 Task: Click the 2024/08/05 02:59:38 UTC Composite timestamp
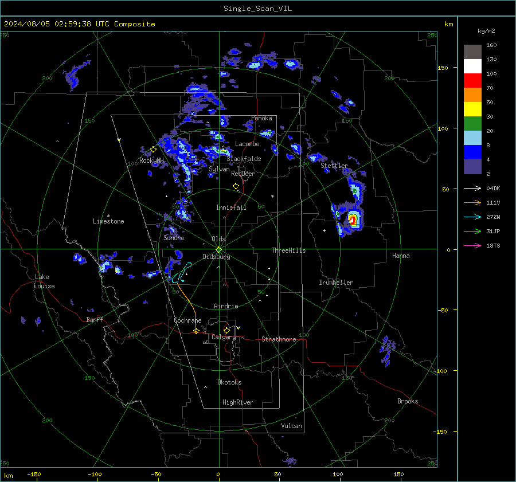pos(79,24)
